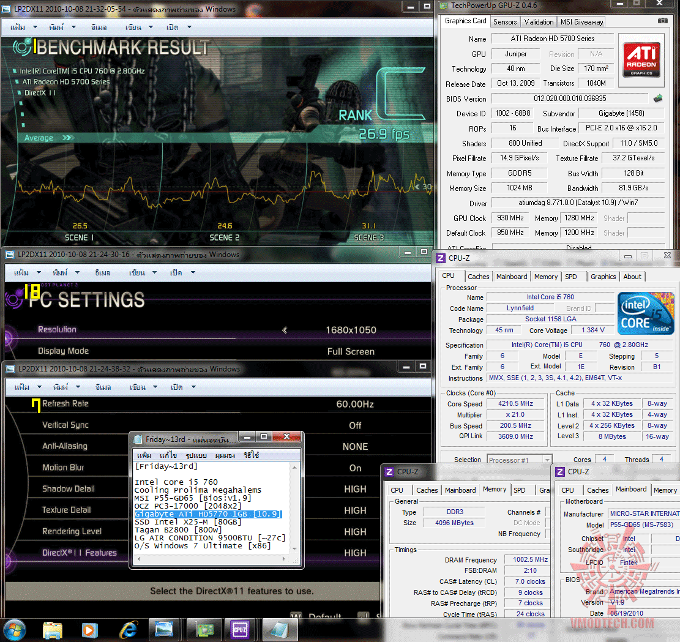Click the BIOS save chip icon in GPU-Z

tap(658, 99)
